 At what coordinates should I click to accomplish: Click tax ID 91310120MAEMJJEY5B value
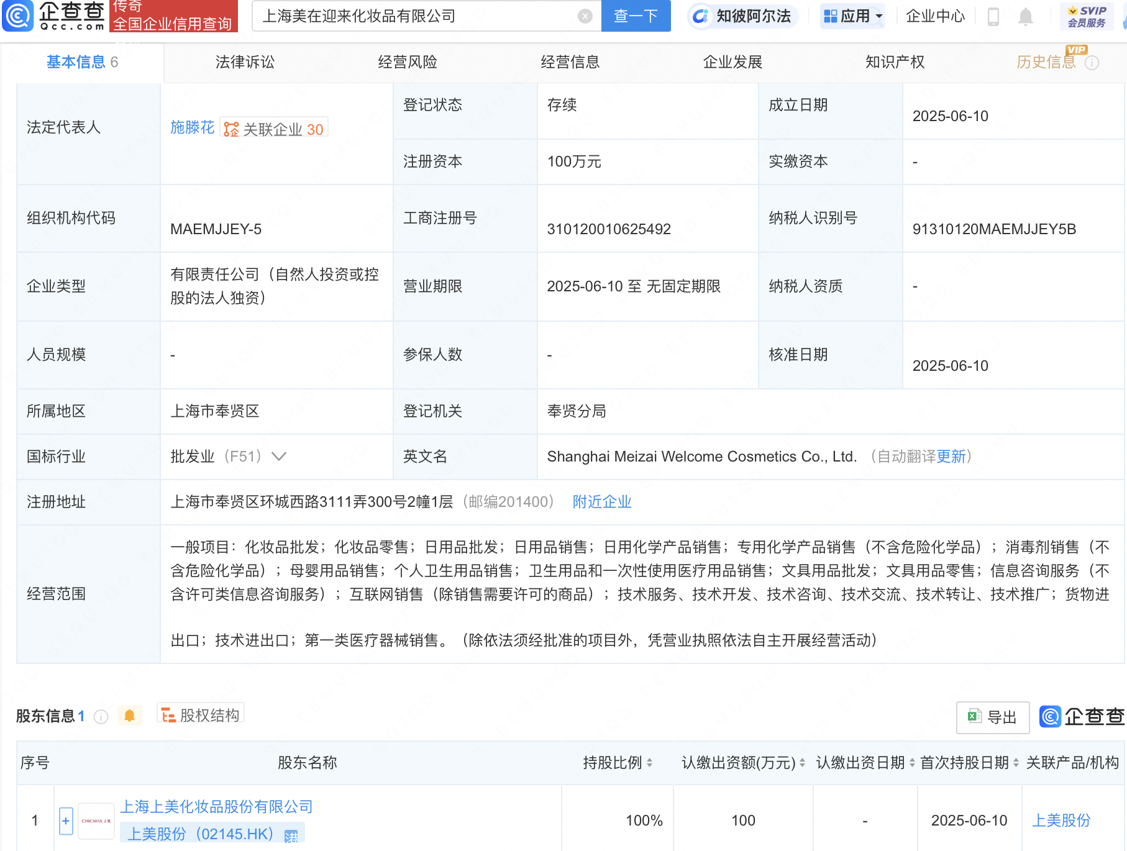point(994,229)
